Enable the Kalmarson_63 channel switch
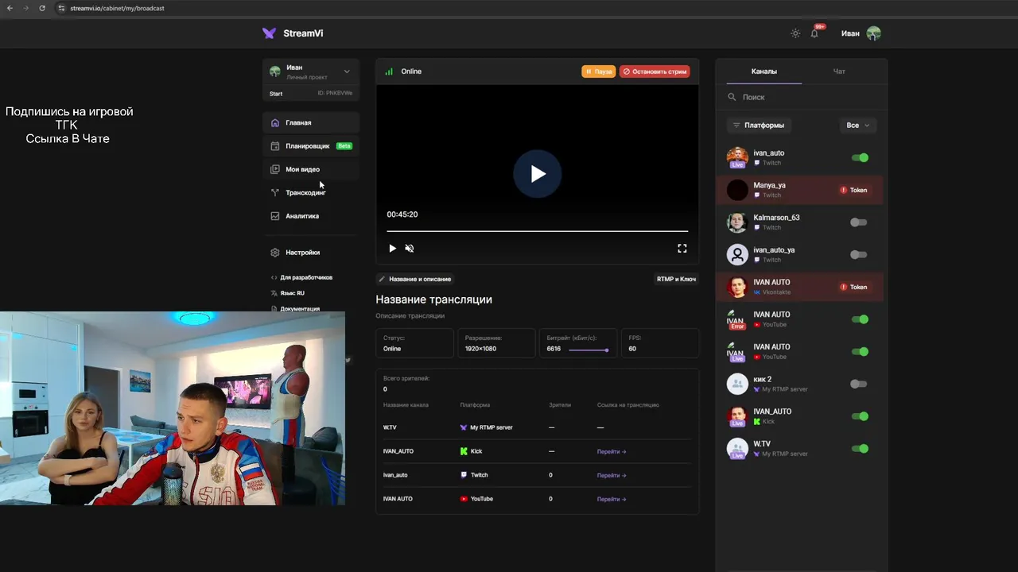 [858, 222]
